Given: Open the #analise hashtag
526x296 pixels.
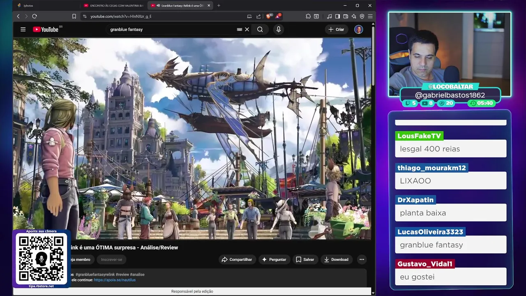Looking at the screenshot, I should coord(137,274).
